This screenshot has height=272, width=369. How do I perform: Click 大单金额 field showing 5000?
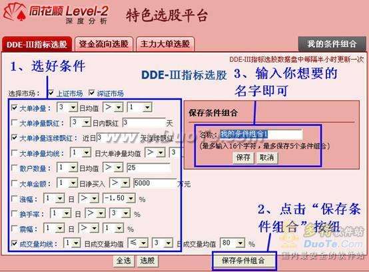point(155,183)
